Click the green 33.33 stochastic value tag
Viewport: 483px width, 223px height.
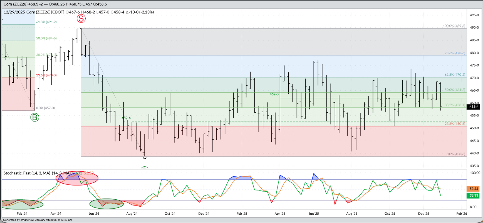(474, 196)
